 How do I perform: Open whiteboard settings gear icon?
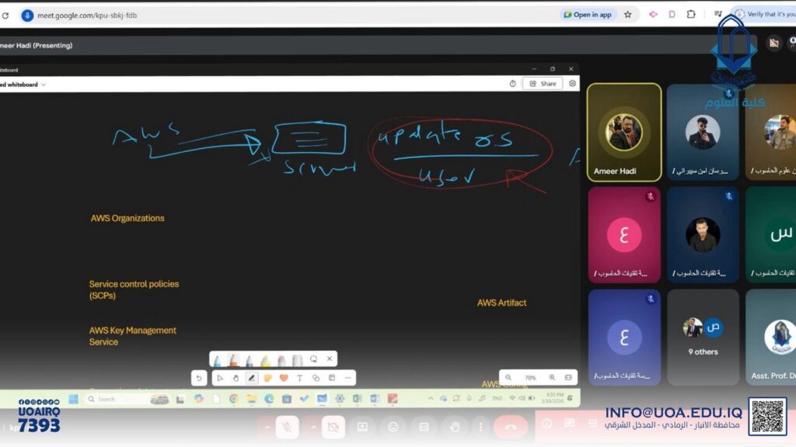[x=573, y=84]
